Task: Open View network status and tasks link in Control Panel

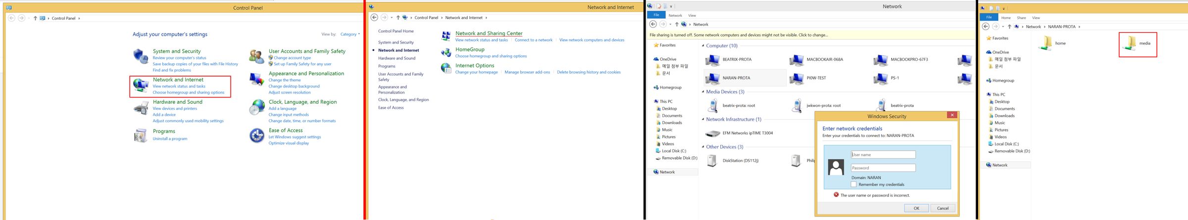Action: tap(179, 86)
